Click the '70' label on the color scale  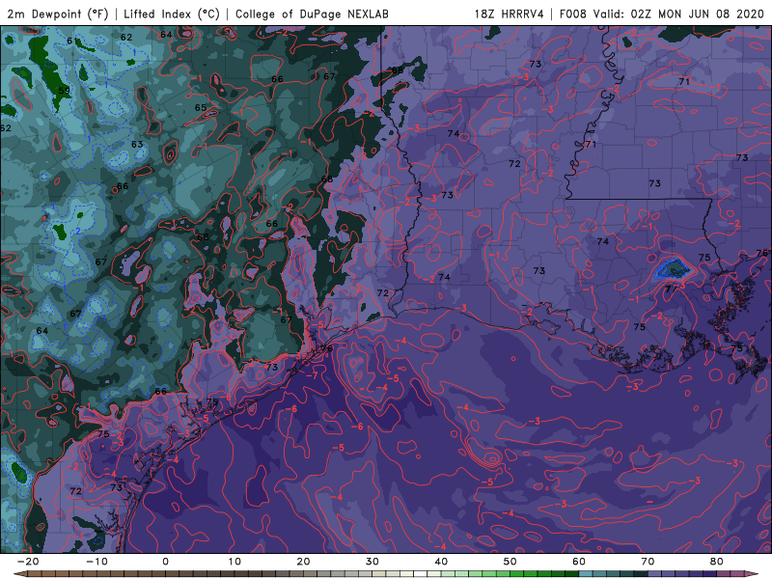tap(648, 562)
